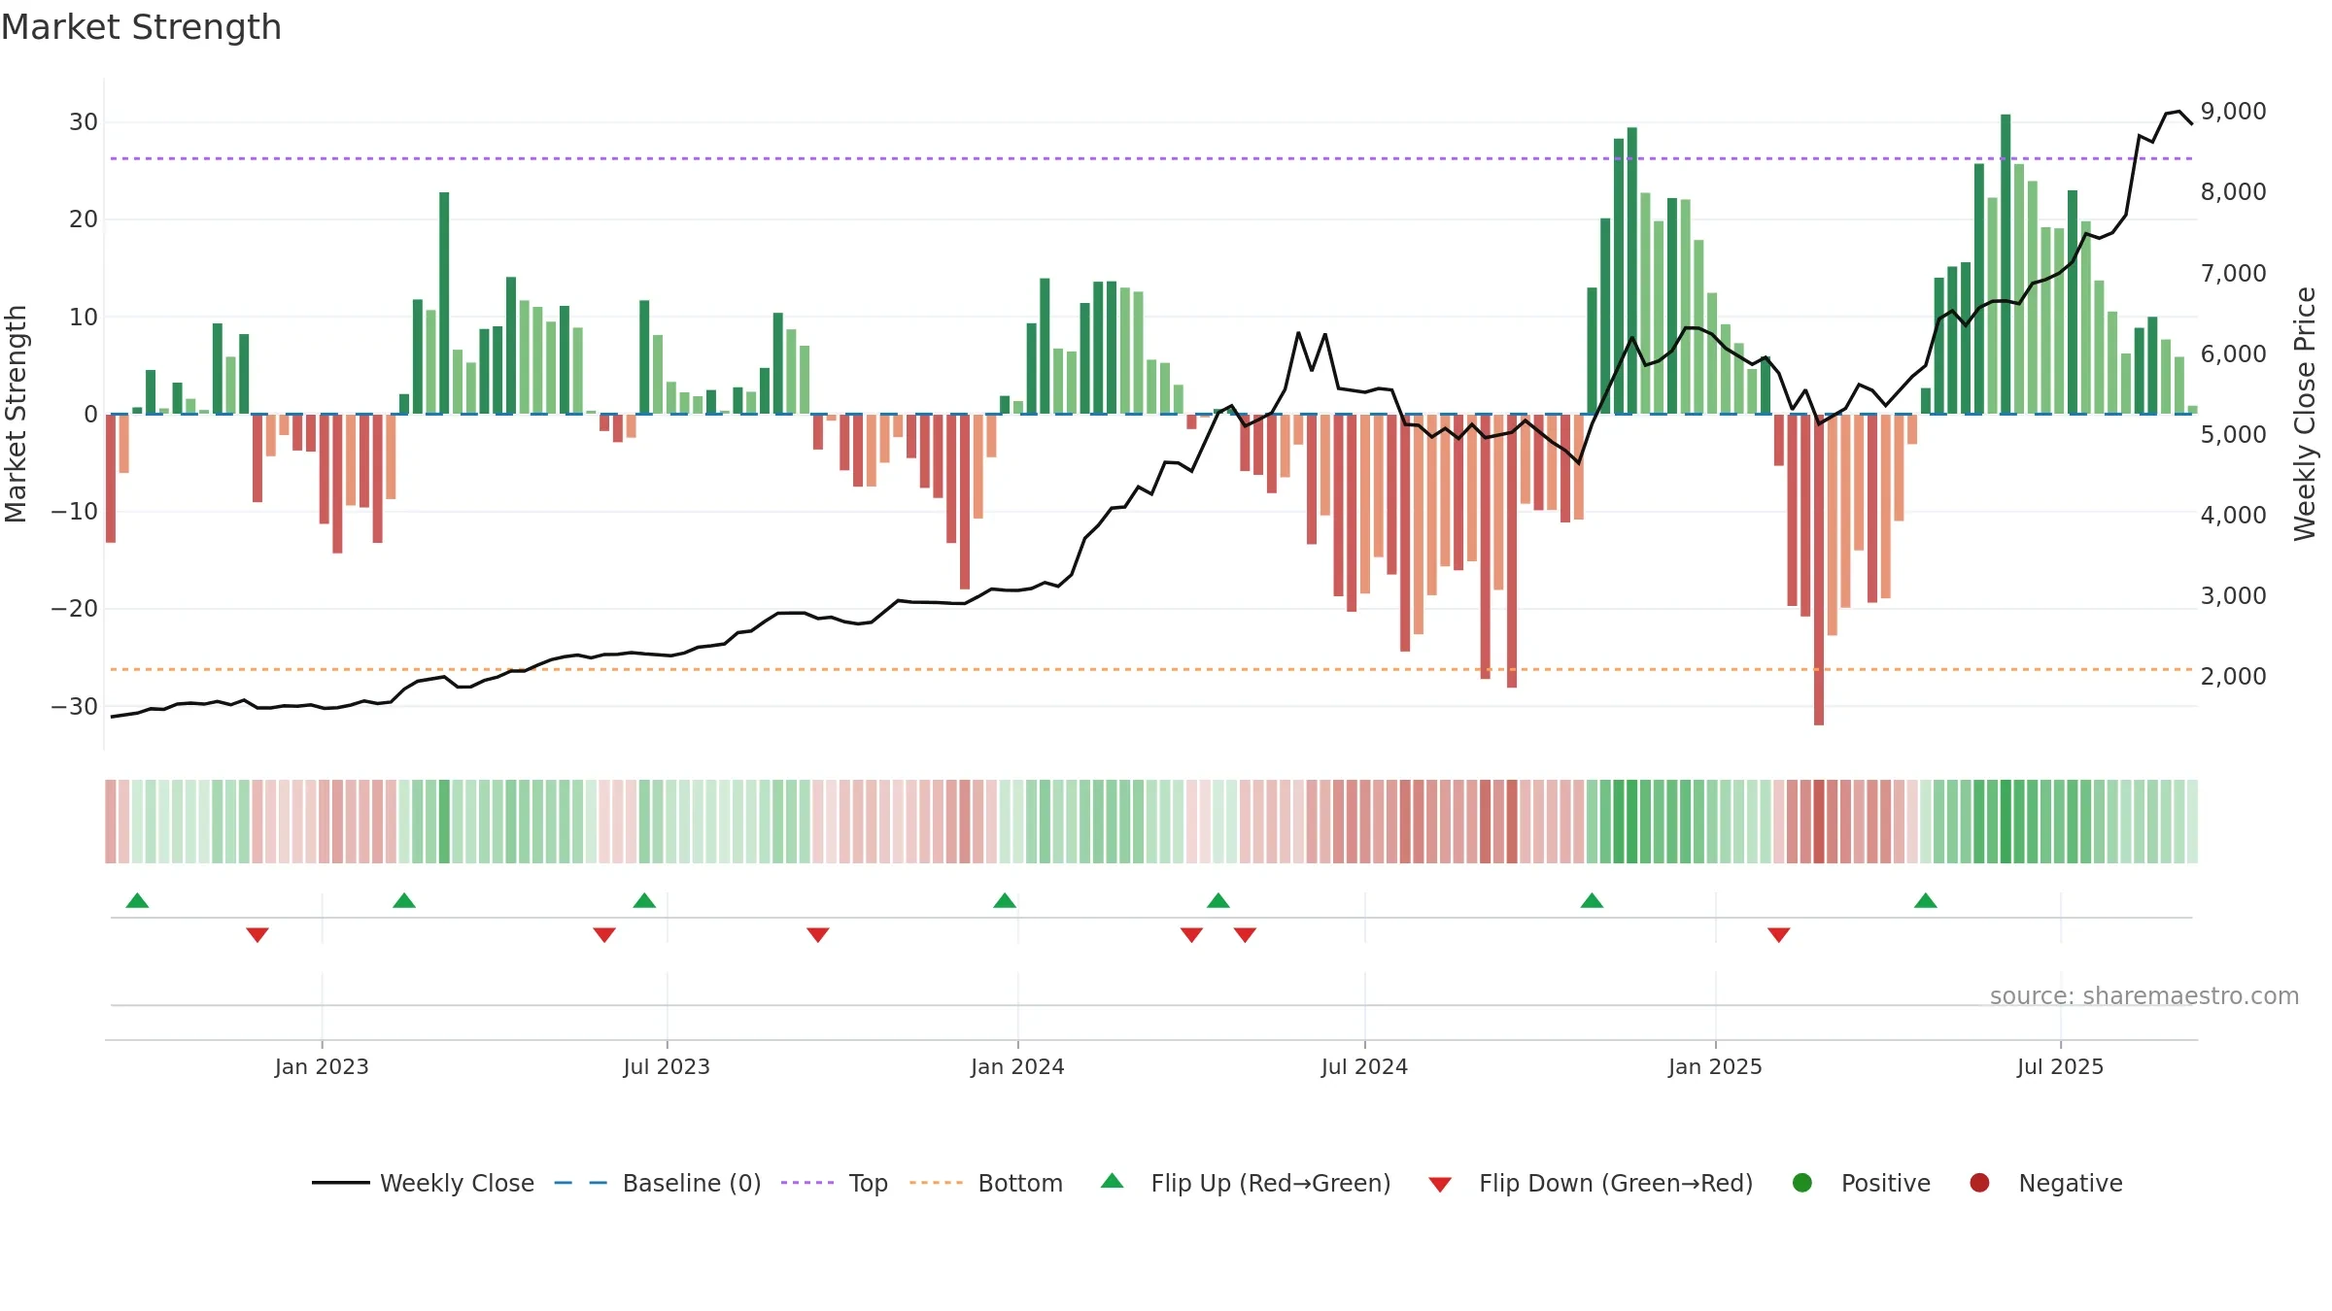This screenshot has width=2332, height=1311.
Task: Click the second of two adjacent flip-down red triangles
Action: (x=1246, y=935)
